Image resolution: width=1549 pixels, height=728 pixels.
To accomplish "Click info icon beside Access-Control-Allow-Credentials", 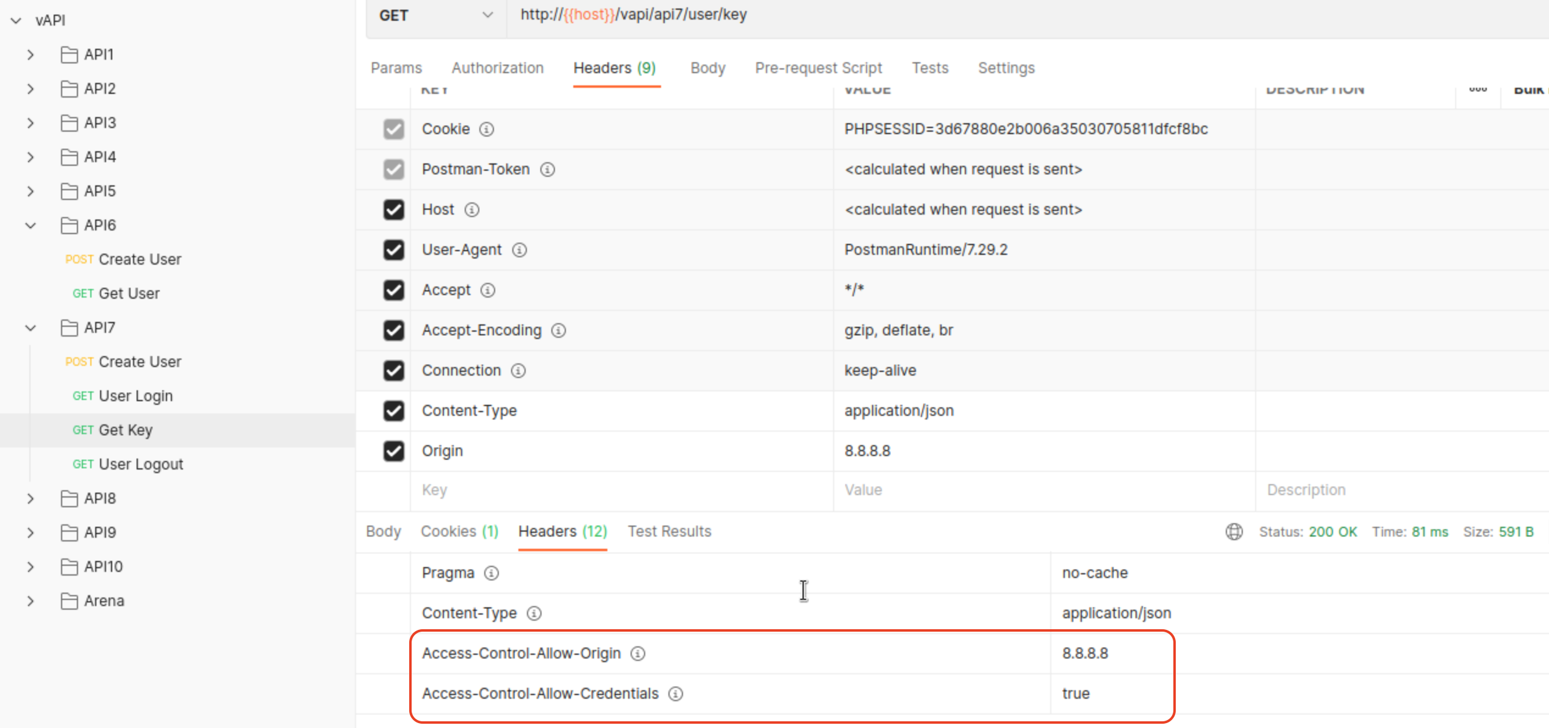I will tap(675, 694).
